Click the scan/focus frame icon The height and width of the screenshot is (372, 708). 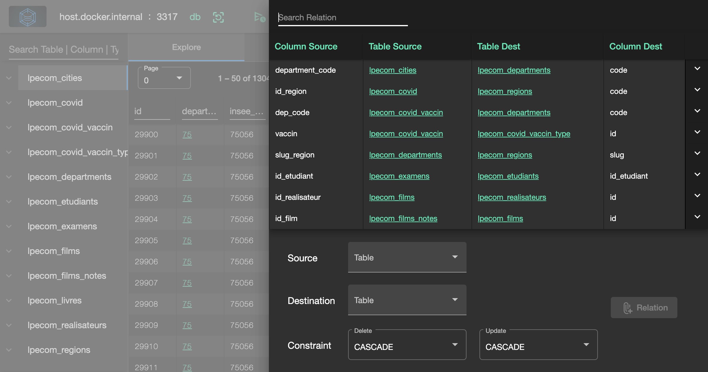(x=218, y=17)
